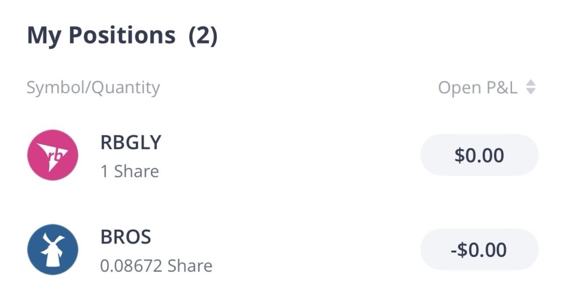Open the RBGLY ticker symbol
This screenshot has width=565, height=308.
pos(131,143)
